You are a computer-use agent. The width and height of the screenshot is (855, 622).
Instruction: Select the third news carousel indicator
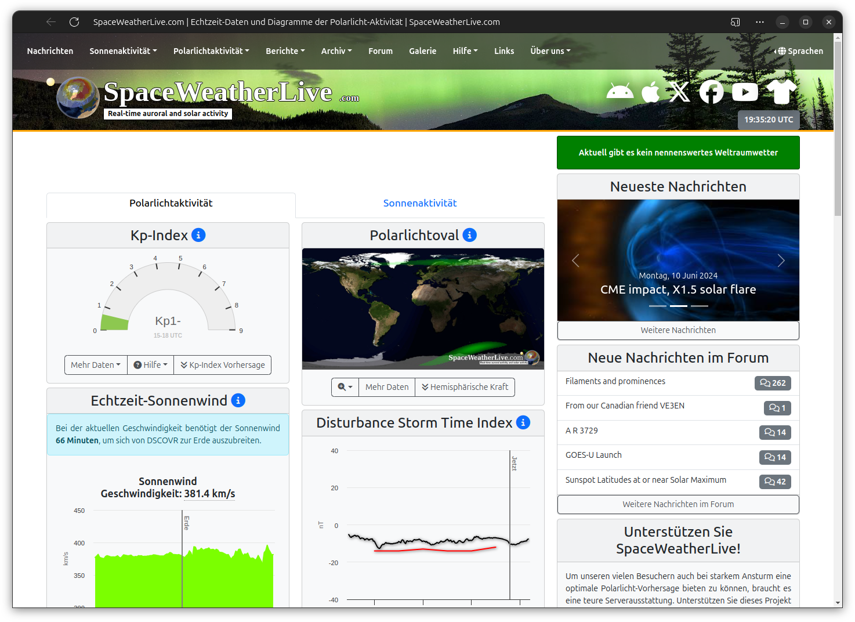coord(699,306)
